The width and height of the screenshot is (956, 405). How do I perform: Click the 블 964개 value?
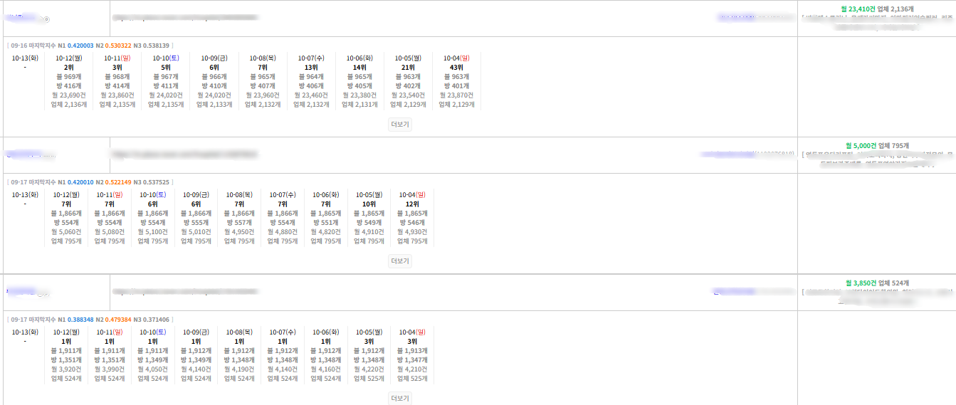tap(311, 77)
